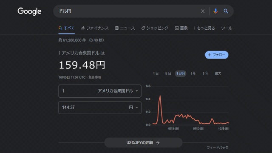
Task: Select the 1日 chart range
Action: (x=156, y=74)
